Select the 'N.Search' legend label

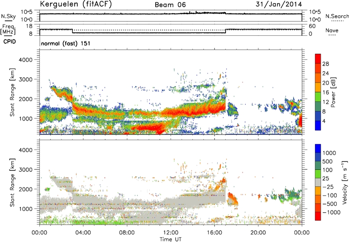[337, 16]
